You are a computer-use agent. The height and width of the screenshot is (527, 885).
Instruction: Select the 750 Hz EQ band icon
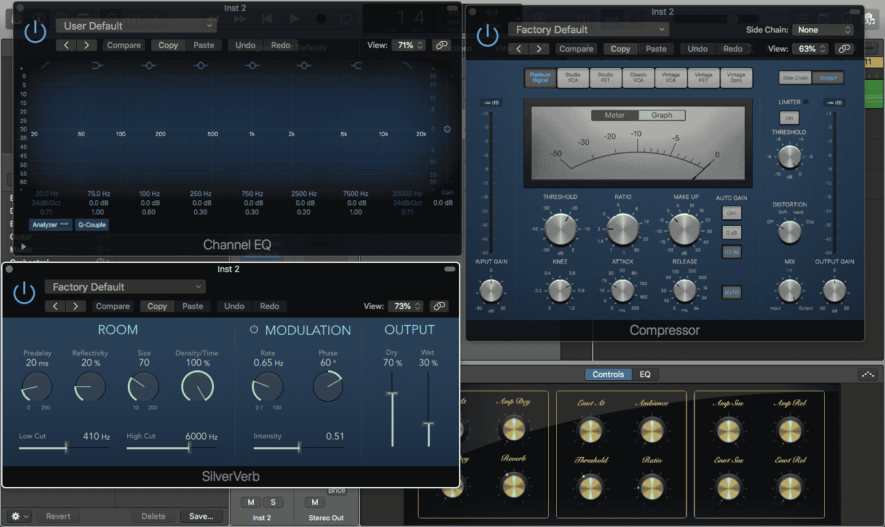click(253, 65)
